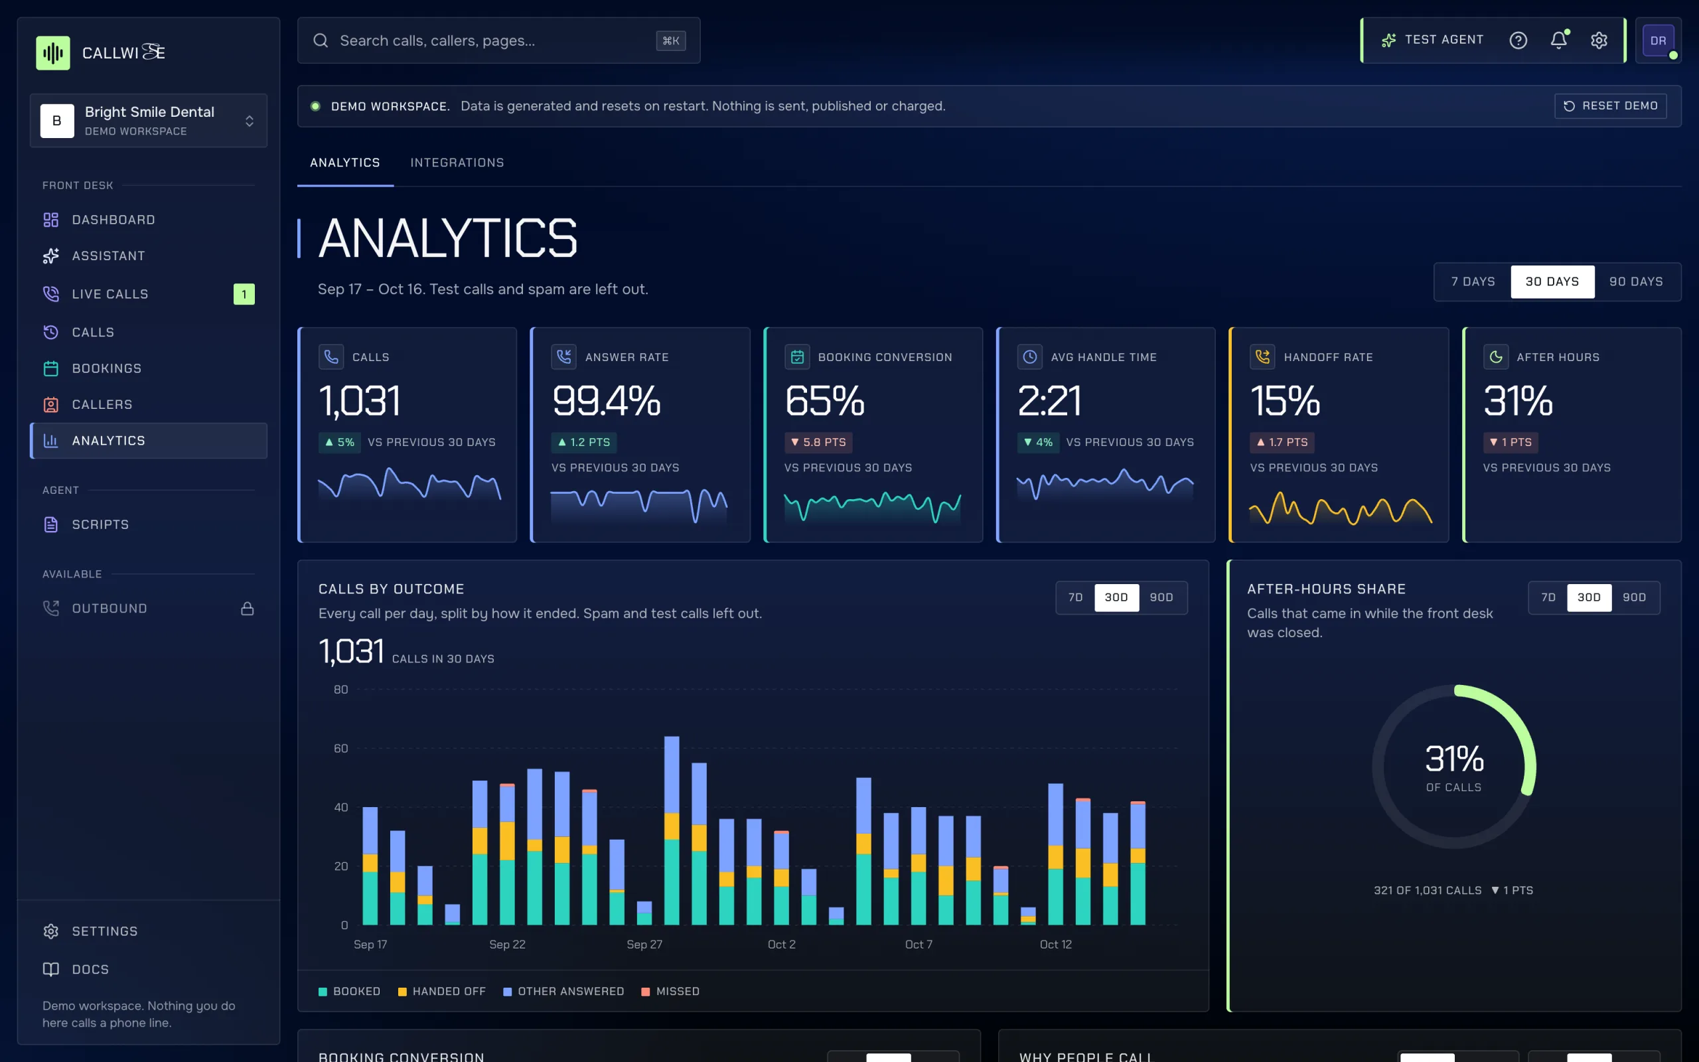Set Calls by Outcome to 7D
Viewport: 1699px width, 1062px height.
point(1076,598)
